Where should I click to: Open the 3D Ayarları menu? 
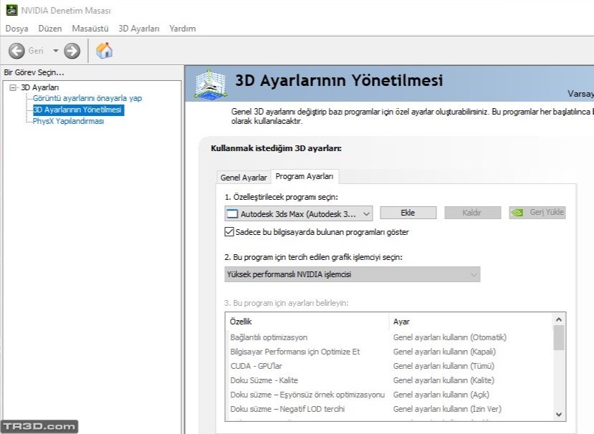tap(138, 29)
